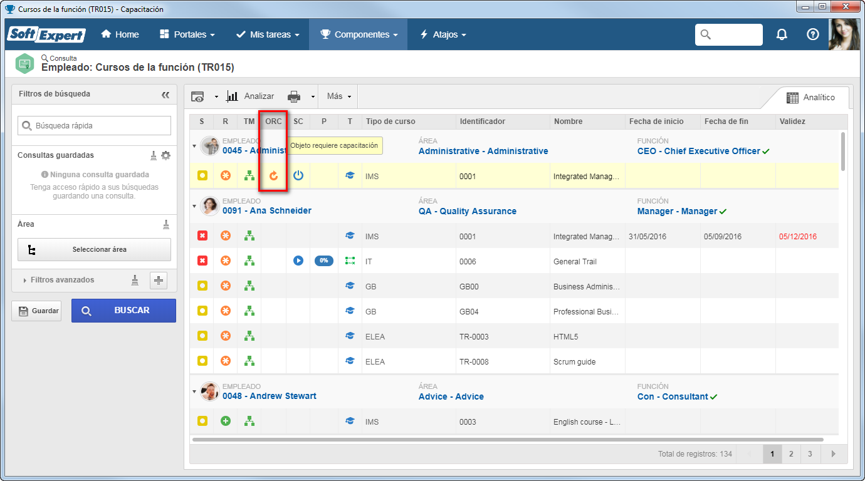Open the 0048 - Andrew Stewart employee link
Image resolution: width=865 pixels, height=481 pixels.
(270, 396)
